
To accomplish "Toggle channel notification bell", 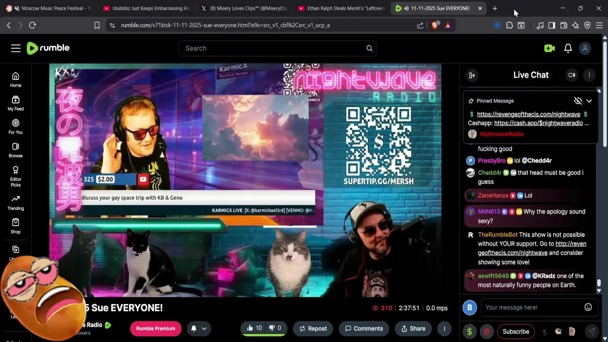I will coord(194,328).
